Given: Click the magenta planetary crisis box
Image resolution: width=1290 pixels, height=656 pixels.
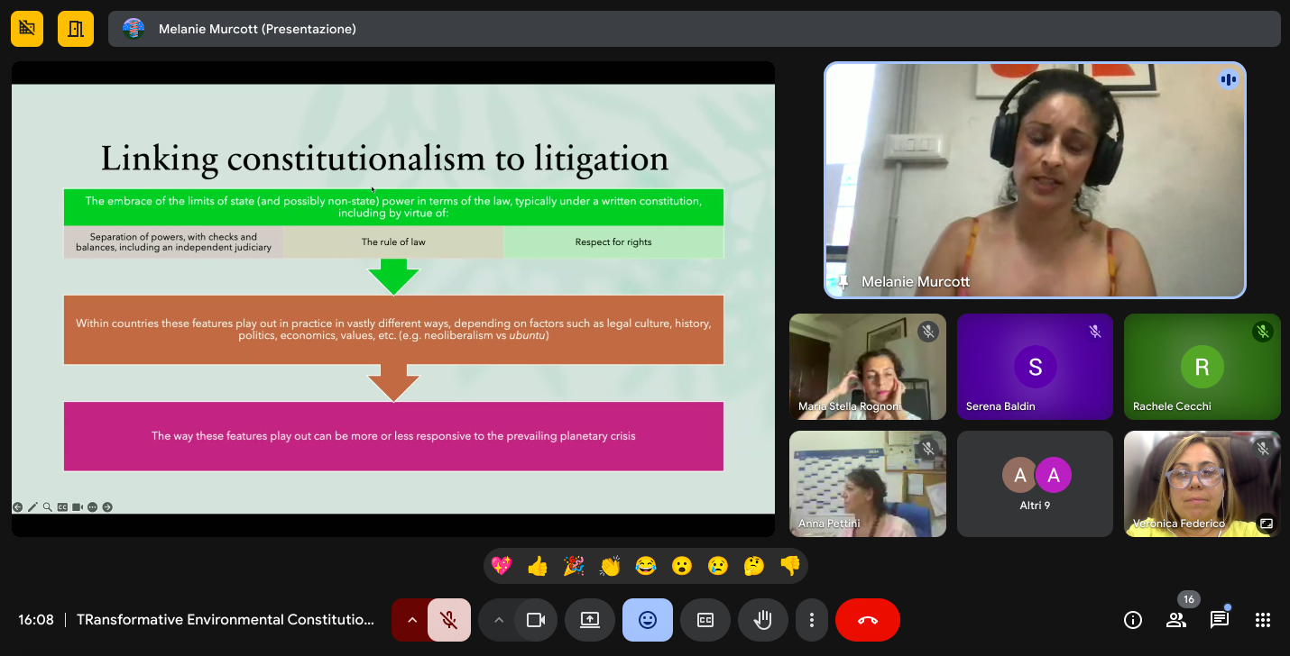Looking at the screenshot, I should point(393,436).
